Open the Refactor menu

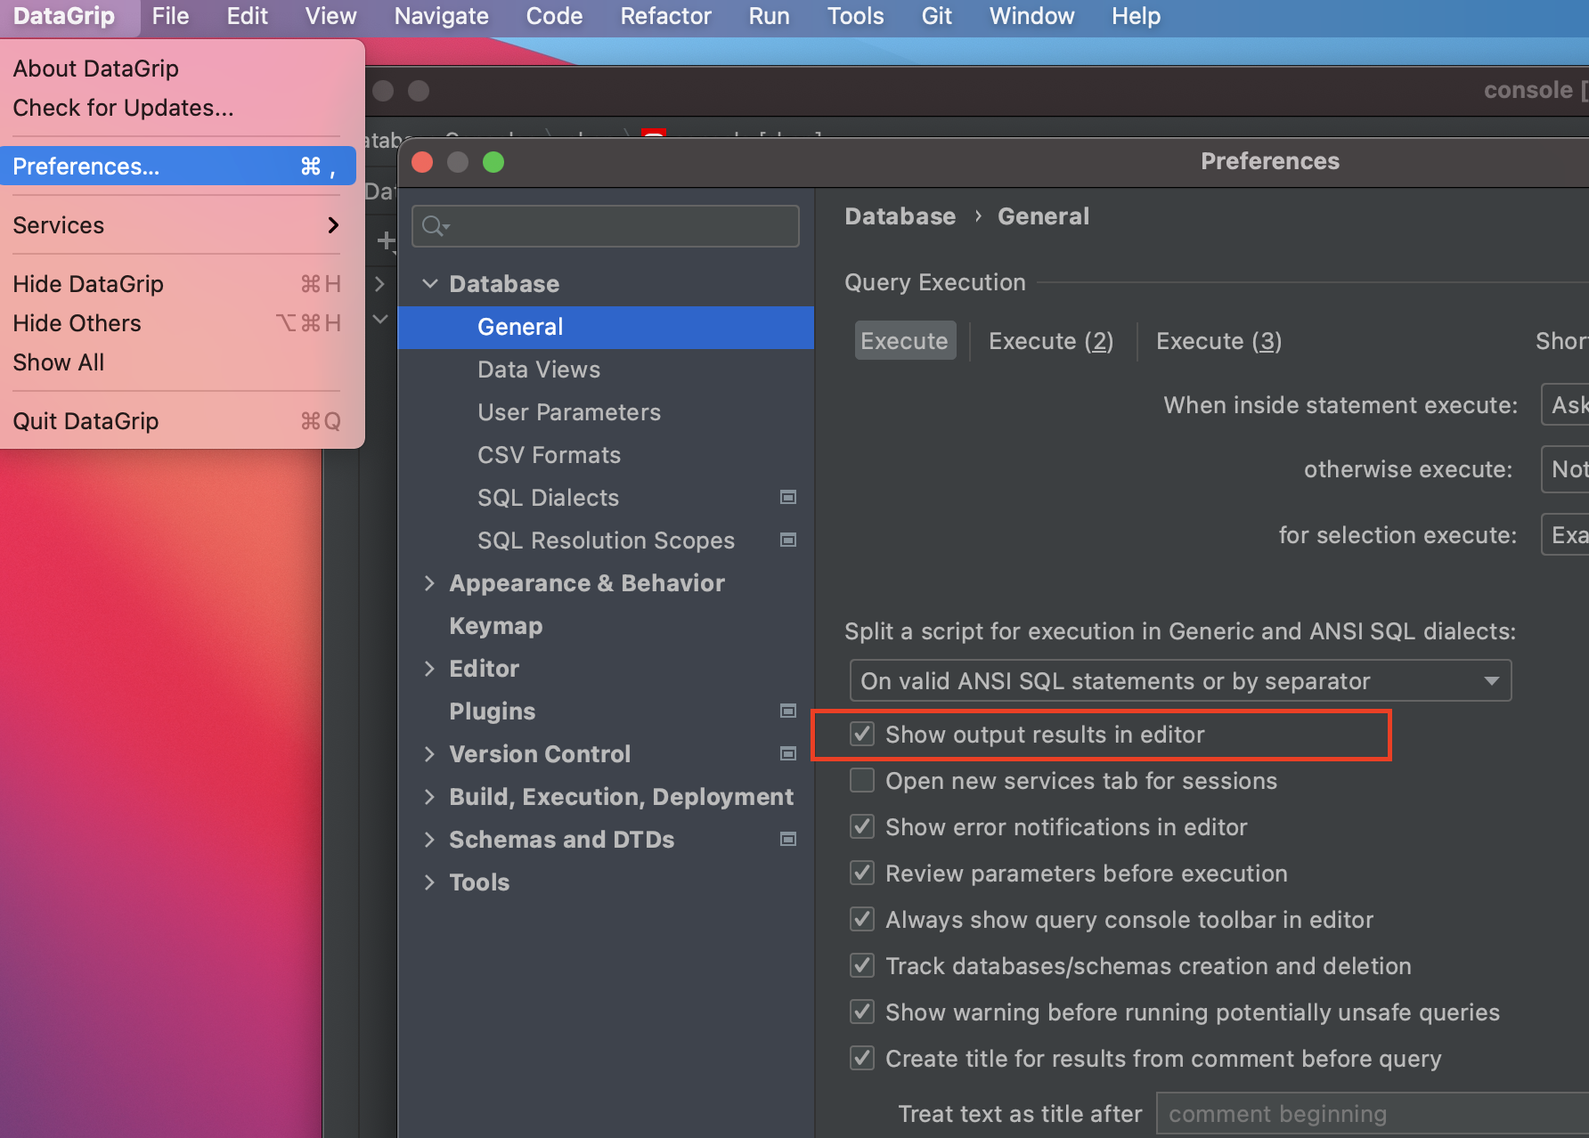[665, 16]
